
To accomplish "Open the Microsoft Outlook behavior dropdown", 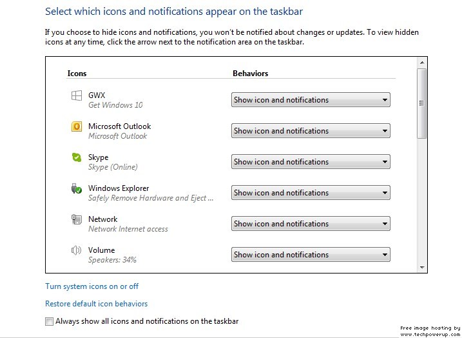I will (311, 131).
